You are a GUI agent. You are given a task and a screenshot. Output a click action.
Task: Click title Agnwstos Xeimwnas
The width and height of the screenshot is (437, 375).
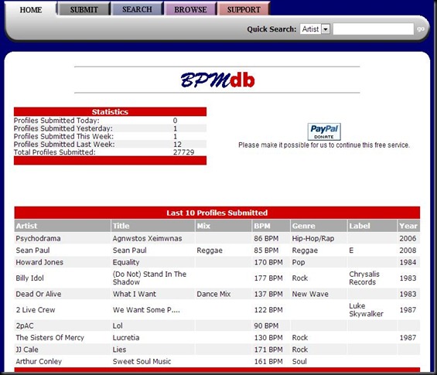(147, 238)
